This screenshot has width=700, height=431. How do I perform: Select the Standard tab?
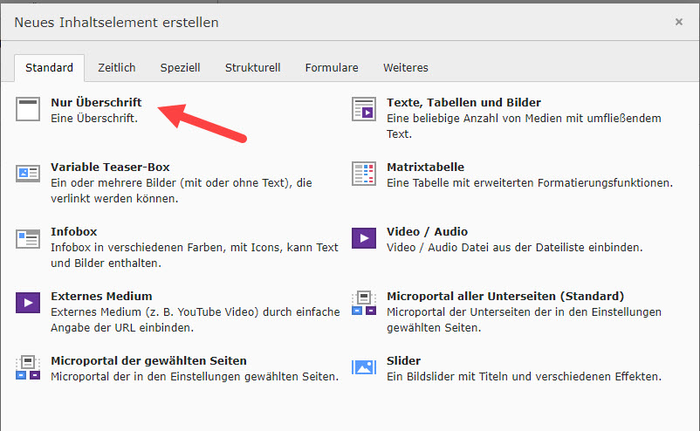[49, 67]
